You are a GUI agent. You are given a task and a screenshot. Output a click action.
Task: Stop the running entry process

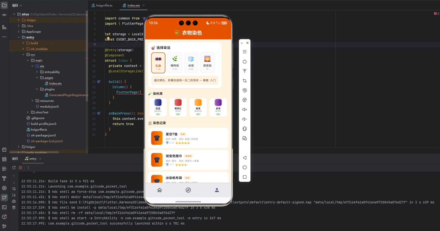pyautogui.click(x=20, y=168)
